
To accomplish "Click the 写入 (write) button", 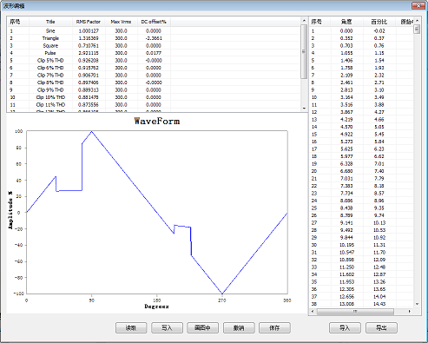I will [167, 327].
